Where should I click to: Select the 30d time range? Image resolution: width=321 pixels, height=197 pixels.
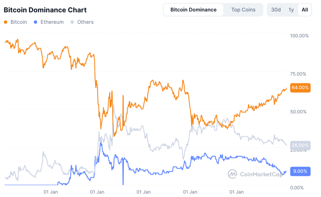276,10
